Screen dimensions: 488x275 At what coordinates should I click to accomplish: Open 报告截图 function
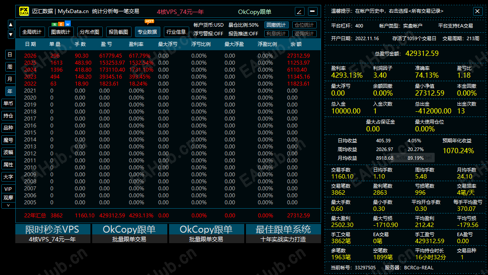[x=118, y=32]
